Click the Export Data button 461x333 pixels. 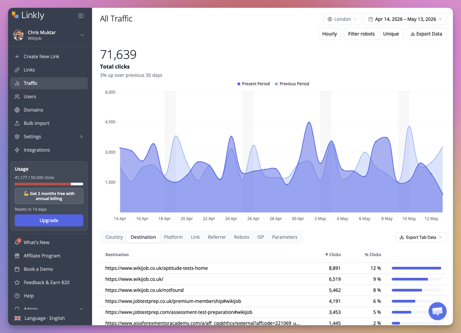pyautogui.click(x=426, y=34)
